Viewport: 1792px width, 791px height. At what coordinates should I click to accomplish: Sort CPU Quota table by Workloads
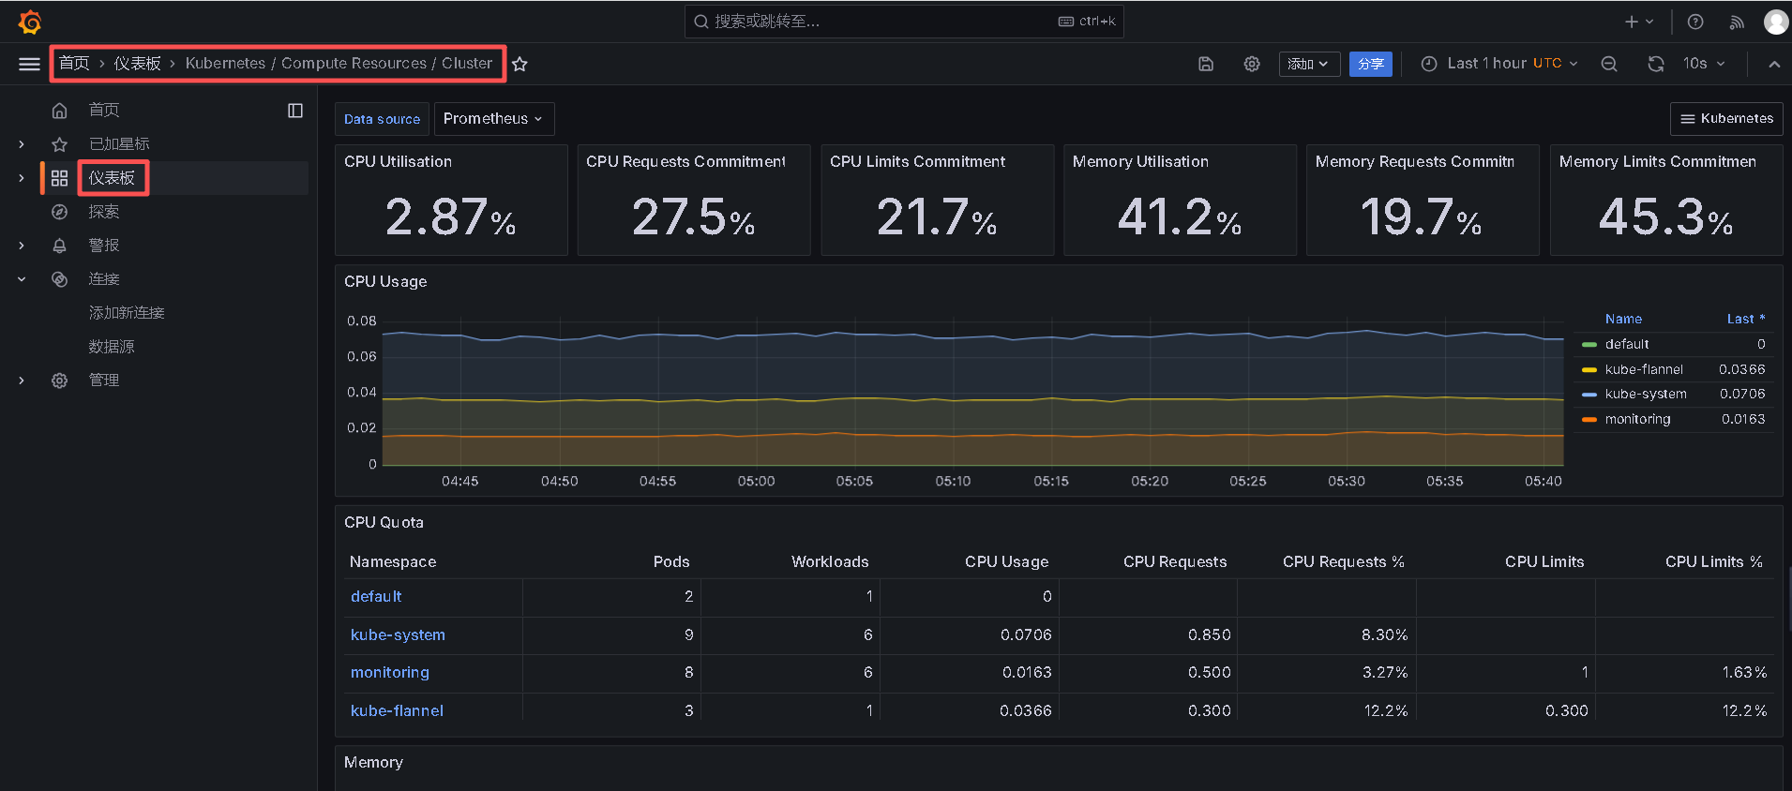tap(830, 562)
